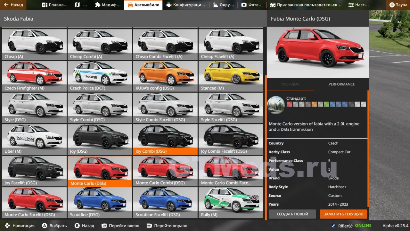Pick the orange paint swatch
The width and height of the screenshot is (410, 231).
[314, 104]
